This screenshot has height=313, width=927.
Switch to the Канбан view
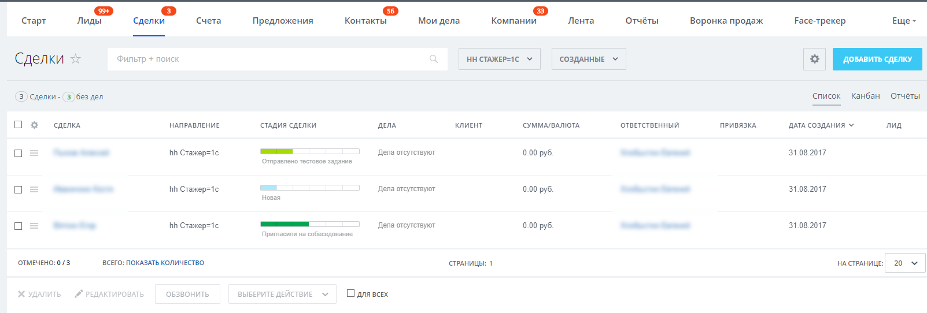point(865,96)
